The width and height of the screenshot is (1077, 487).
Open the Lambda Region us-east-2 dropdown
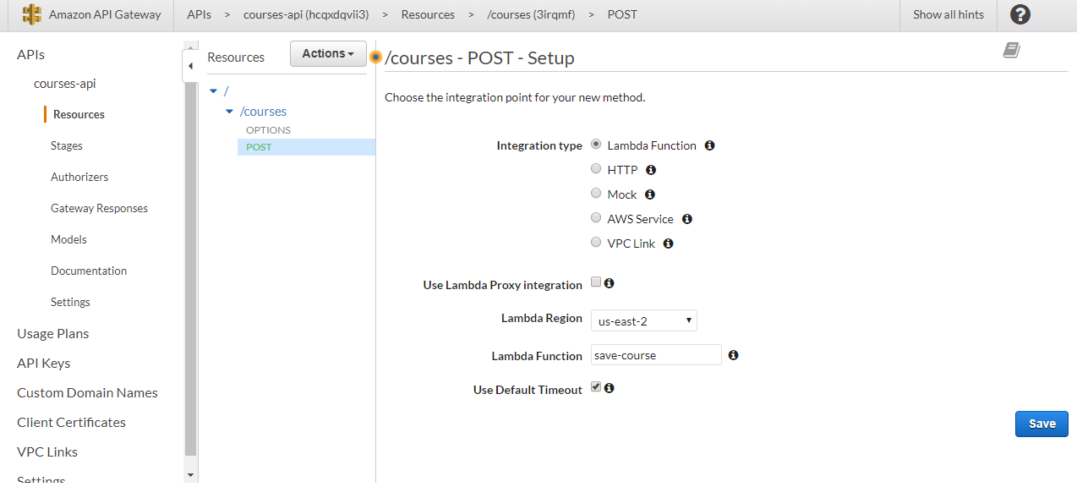coord(643,321)
